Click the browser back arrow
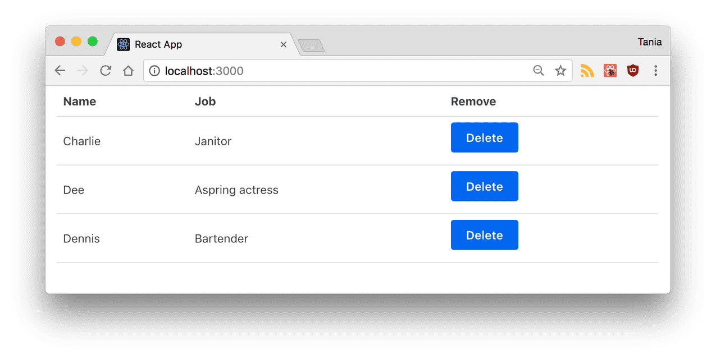This screenshot has height=359, width=716. 60,71
